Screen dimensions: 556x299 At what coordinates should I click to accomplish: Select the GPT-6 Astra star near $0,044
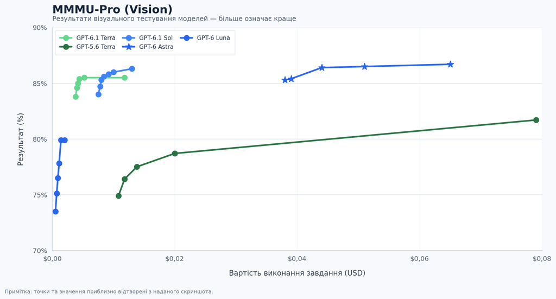[x=321, y=68]
